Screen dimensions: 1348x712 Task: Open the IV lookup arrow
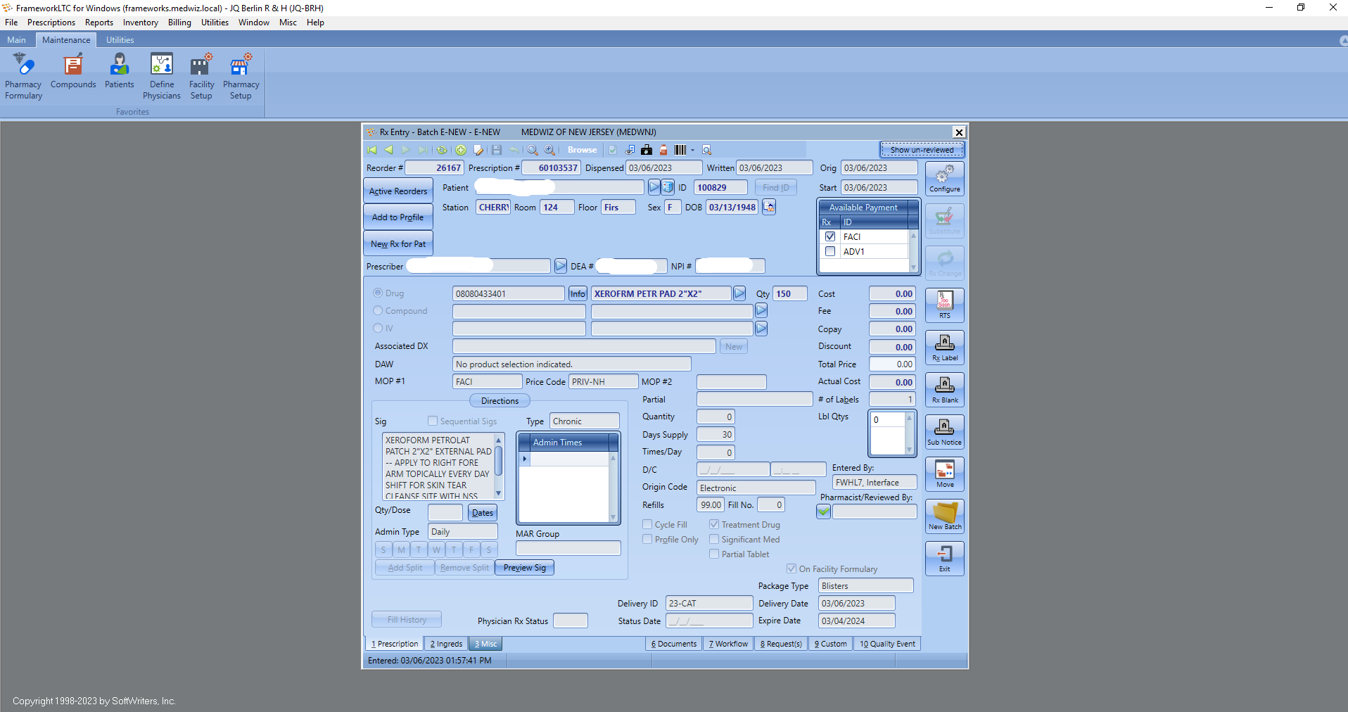pos(761,328)
